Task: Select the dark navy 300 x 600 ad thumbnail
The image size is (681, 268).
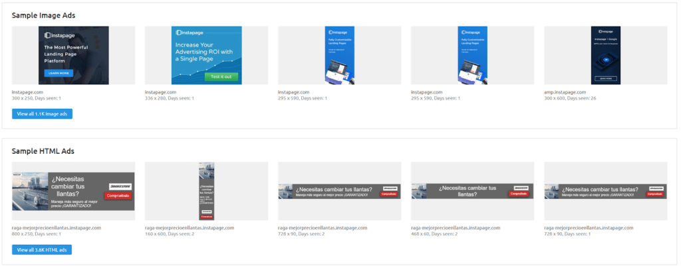Action: (605, 55)
